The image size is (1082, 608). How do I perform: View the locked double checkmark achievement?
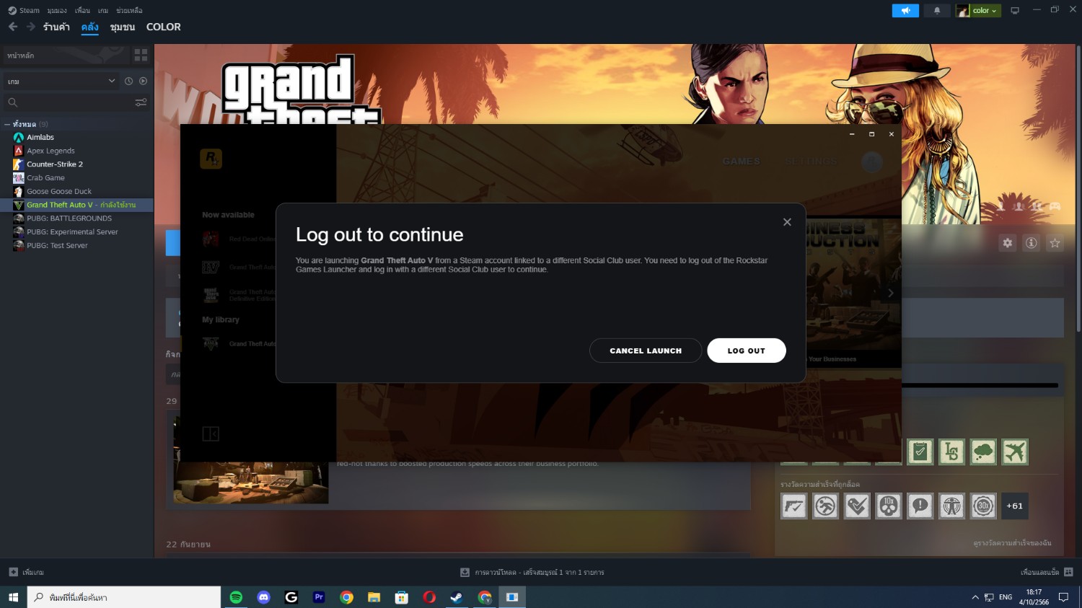tap(857, 506)
